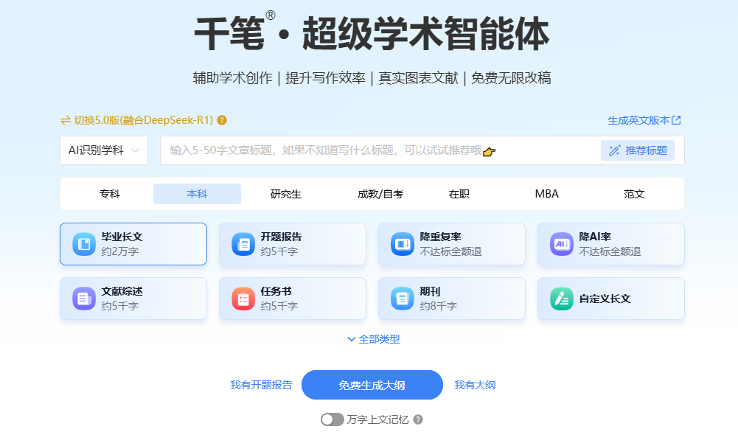Click the green 自定义长文 pen icon
738x432 pixels.
point(562,299)
